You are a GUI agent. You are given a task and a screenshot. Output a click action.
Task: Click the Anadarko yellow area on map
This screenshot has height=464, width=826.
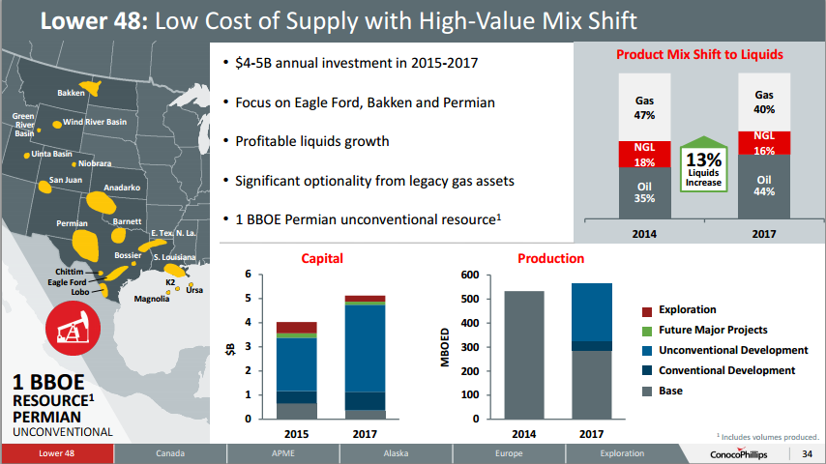pos(101,203)
